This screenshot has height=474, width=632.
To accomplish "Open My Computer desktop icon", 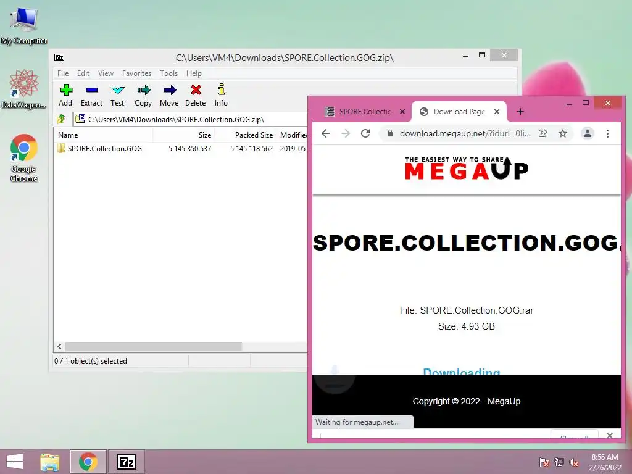I will click(24, 25).
